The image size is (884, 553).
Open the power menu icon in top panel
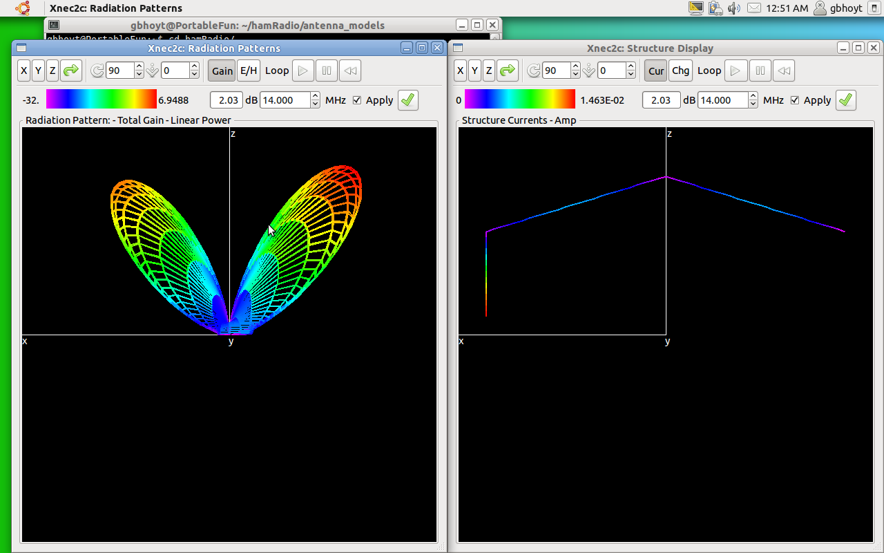point(874,8)
